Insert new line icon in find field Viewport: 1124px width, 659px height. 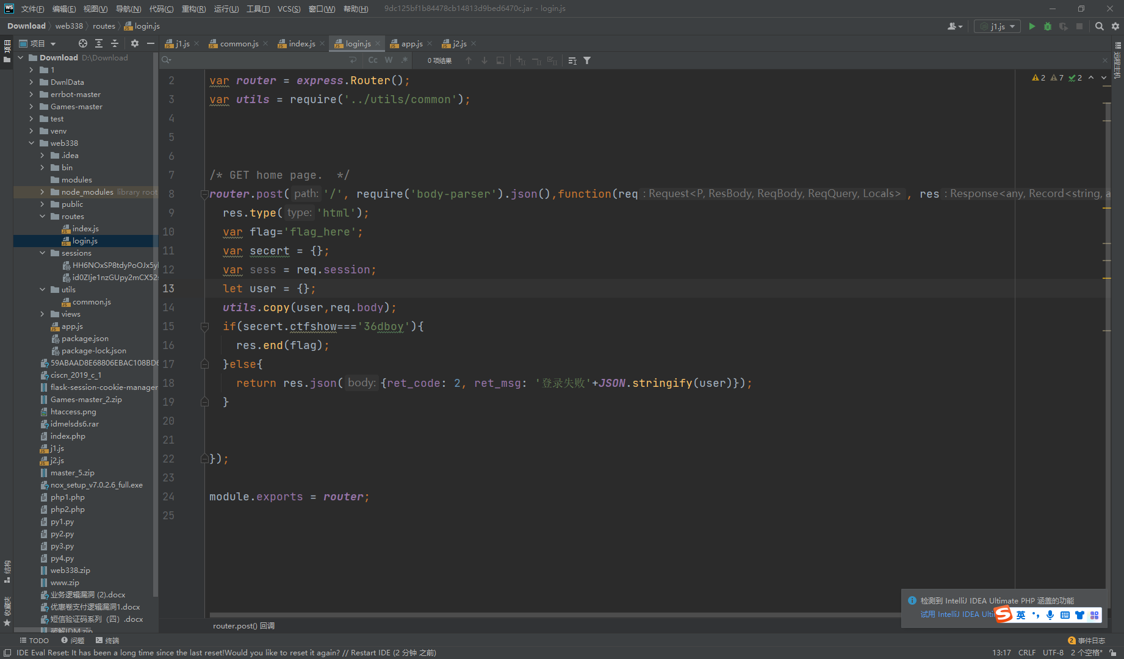click(353, 60)
